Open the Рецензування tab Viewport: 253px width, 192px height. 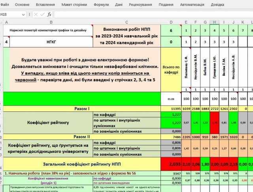pos(140,4)
